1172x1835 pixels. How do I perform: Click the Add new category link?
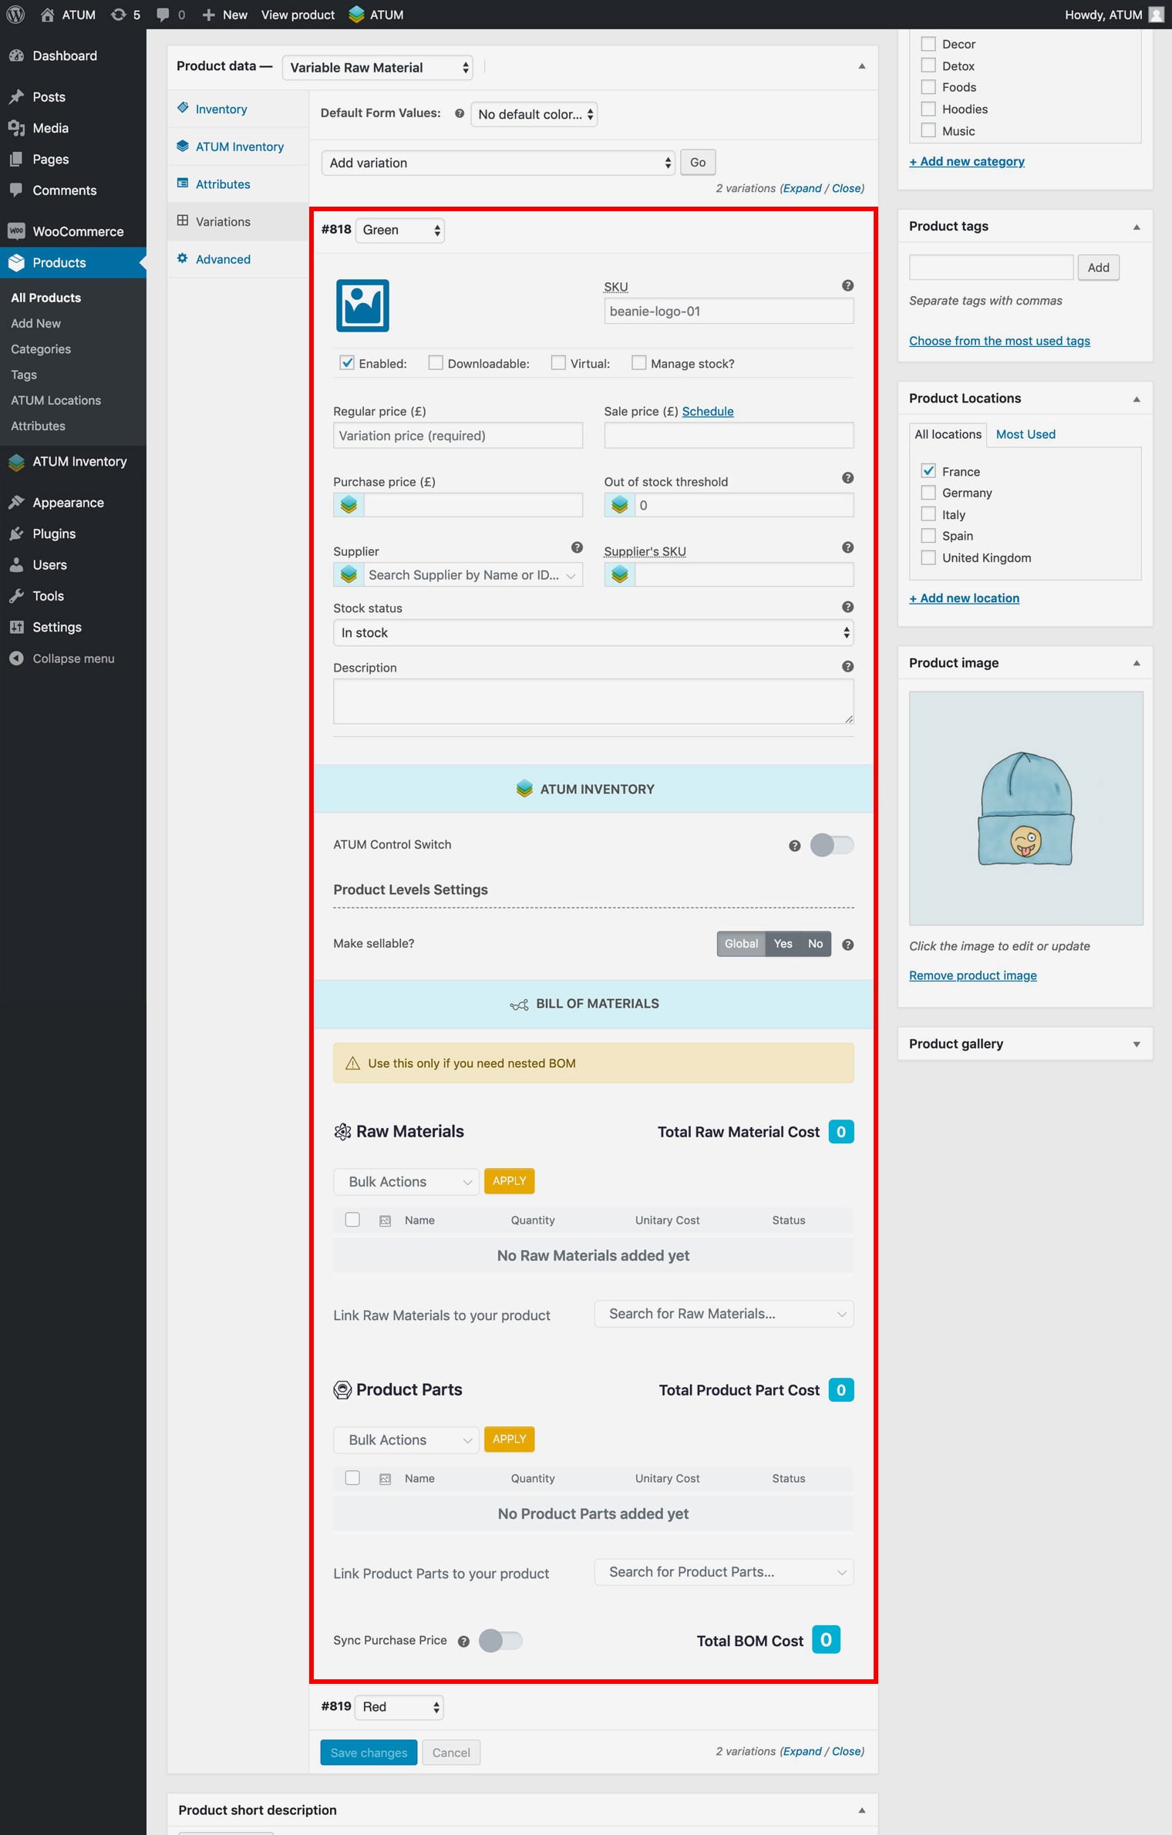tap(966, 161)
